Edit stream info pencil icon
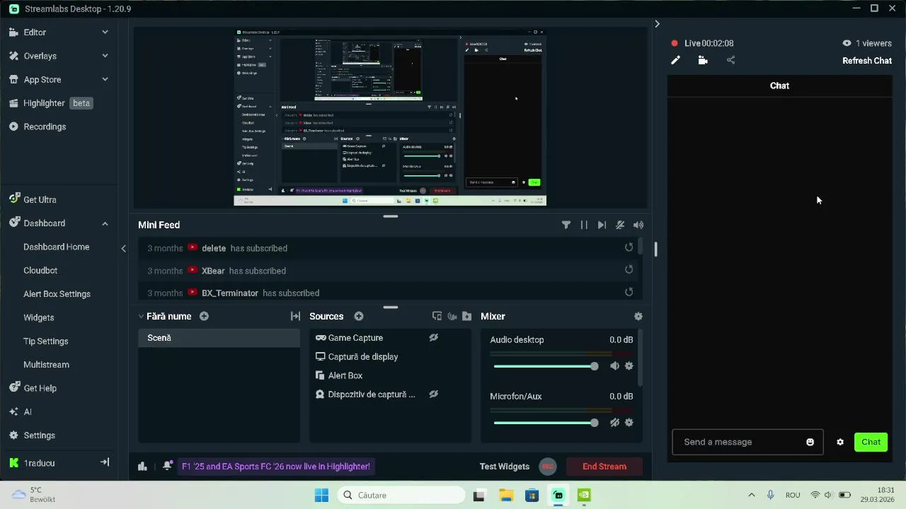This screenshot has height=509, width=906. click(675, 60)
